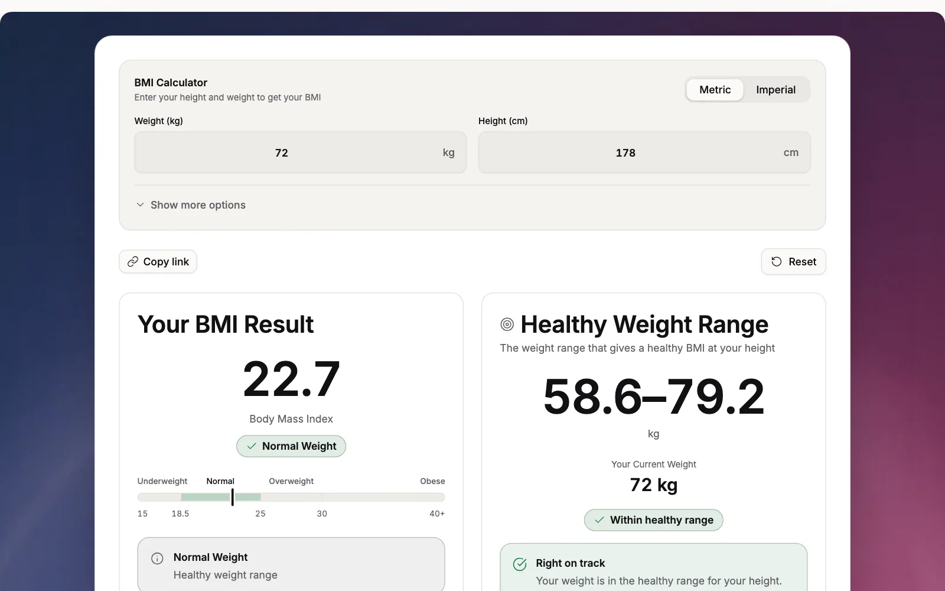Click the Normal label on the BMI scale
945x591 pixels.
pyautogui.click(x=220, y=481)
